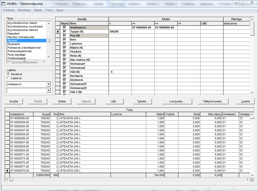Viewport: 258px width, 191px height.
Task: Toggle Näytä checkbox for Aloitusvk field
Action: 64,80
